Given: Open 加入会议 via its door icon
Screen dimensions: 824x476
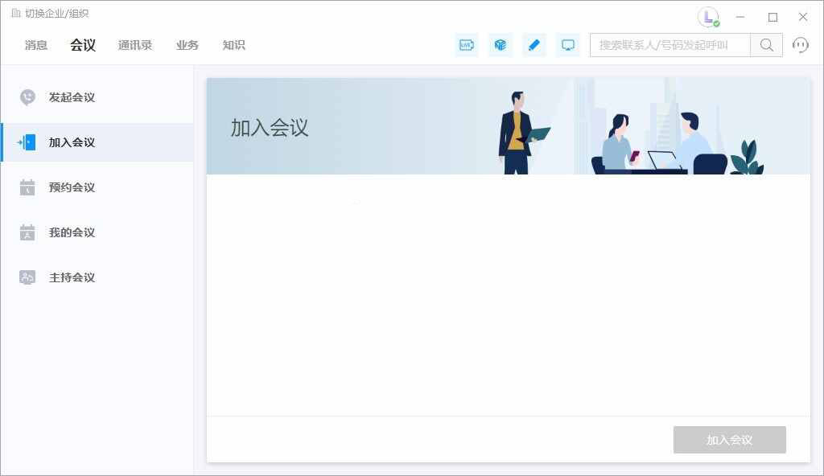Looking at the screenshot, I should [x=27, y=142].
